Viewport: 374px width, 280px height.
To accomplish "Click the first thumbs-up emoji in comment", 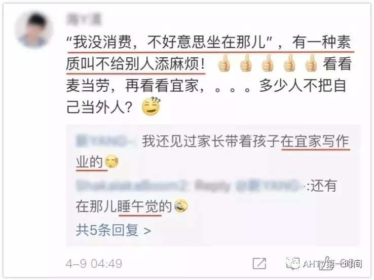I will [224, 63].
